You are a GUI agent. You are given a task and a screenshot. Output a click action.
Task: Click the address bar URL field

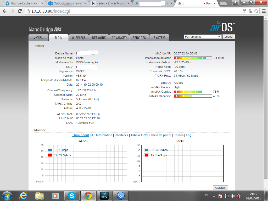pyautogui.click(x=133, y=11)
